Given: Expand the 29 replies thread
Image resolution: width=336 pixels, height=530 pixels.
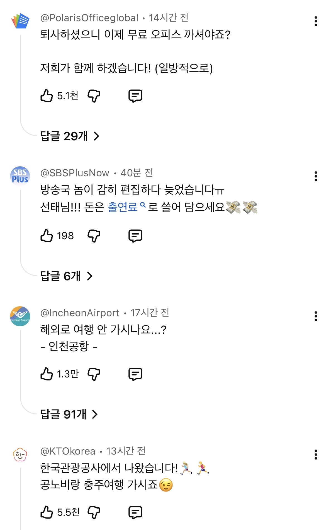Looking at the screenshot, I should click(70, 136).
